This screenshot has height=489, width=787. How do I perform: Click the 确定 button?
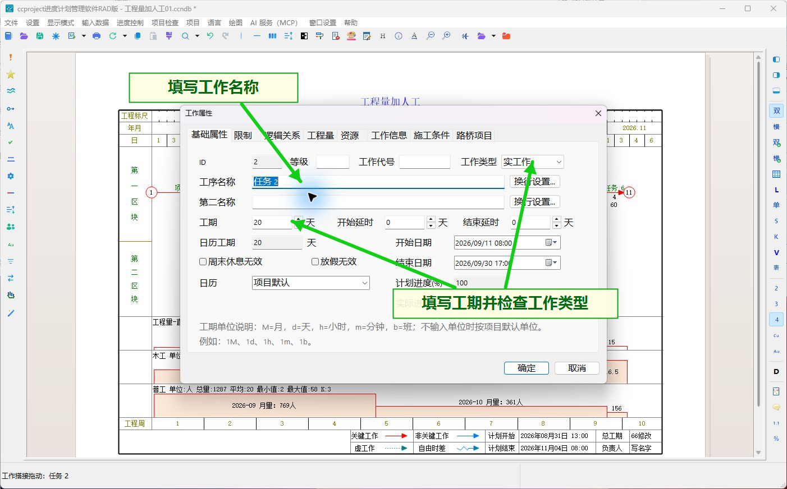click(x=527, y=368)
